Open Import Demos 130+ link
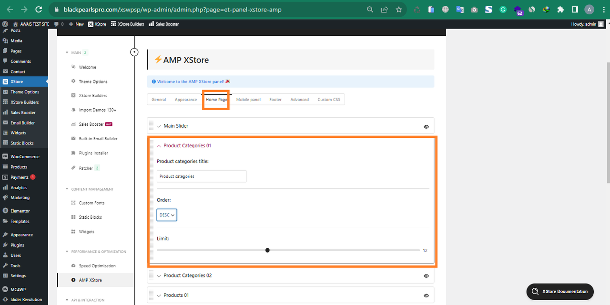The width and height of the screenshot is (610, 305). click(x=97, y=110)
